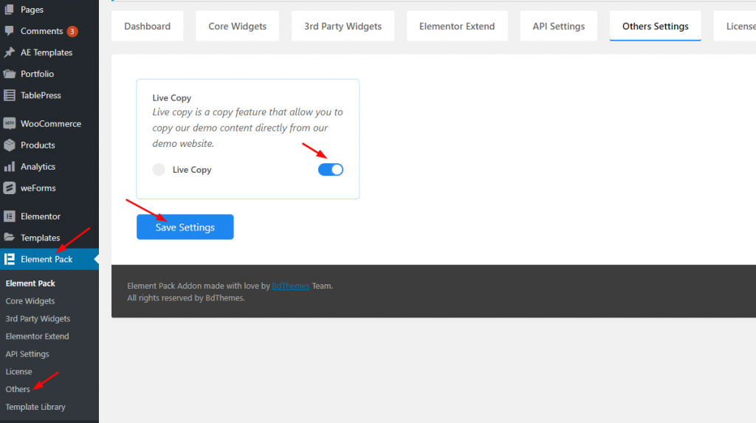
Task: Click the Element Pack logo icon
Action: coord(9,259)
